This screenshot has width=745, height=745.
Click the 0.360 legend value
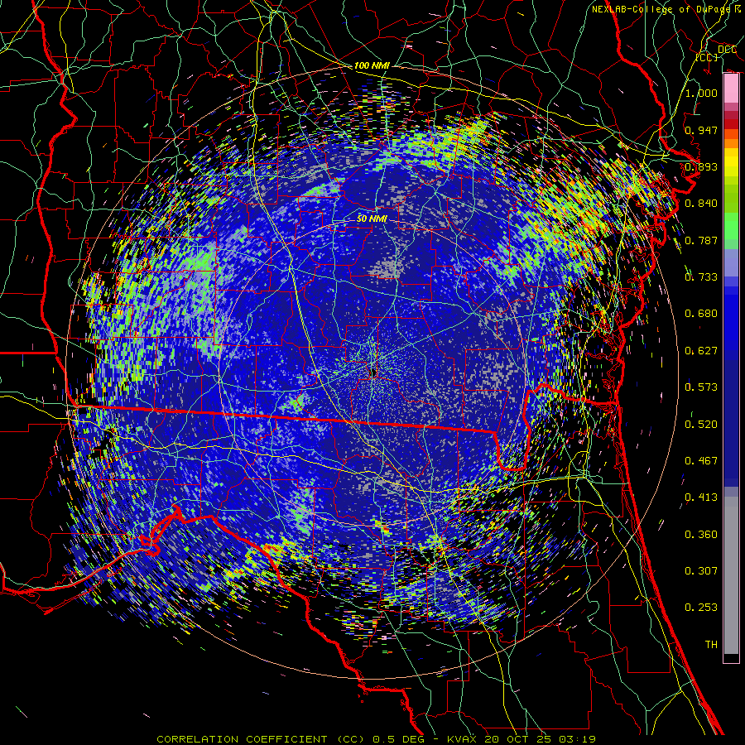(x=701, y=535)
